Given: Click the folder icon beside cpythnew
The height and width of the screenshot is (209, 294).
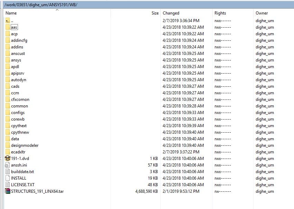Looking at the screenshot, I should coord(8,132).
